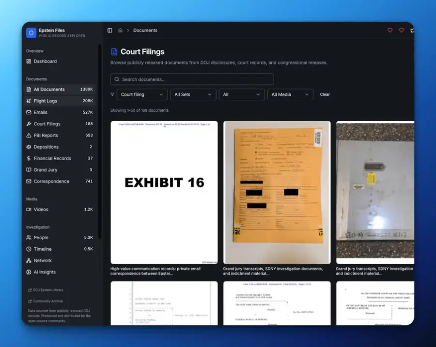Click the 553 FBI Reports count
436x347 pixels.
tap(89, 136)
